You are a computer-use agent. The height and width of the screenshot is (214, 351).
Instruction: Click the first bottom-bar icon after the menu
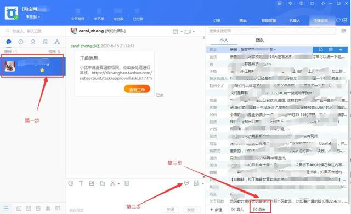click(x=19, y=209)
